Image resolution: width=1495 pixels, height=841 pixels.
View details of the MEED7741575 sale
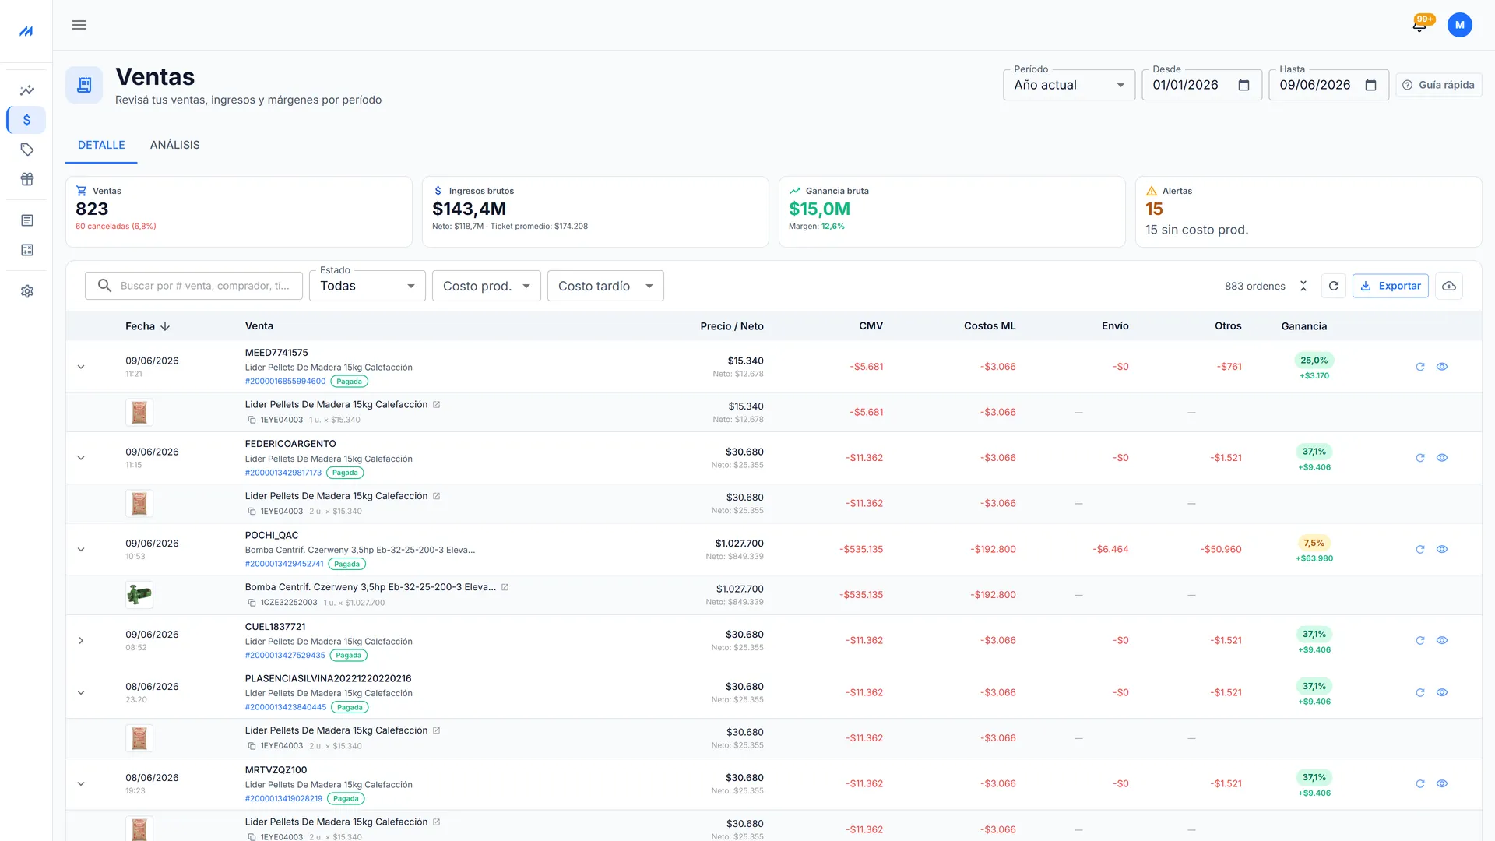coord(1442,367)
